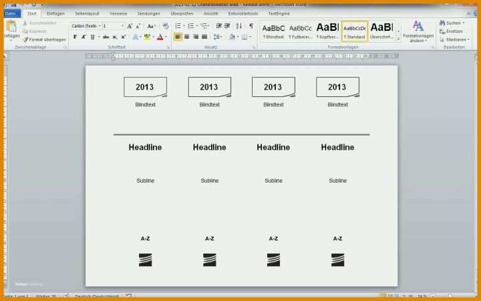Open line spacing icon
481x301 pixels.
(216, 37)
